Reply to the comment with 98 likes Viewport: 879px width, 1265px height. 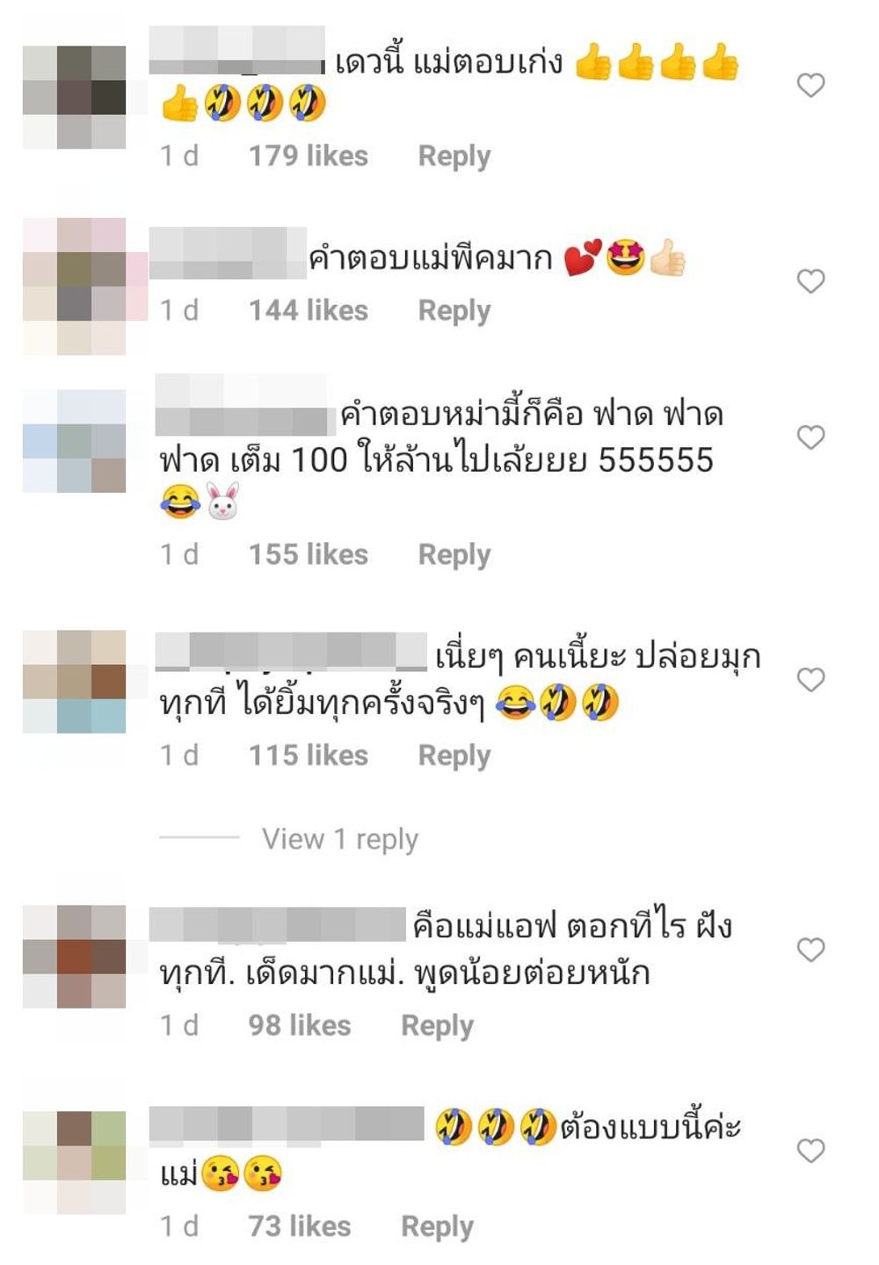pyautogui.click(x=438, y=1026)
